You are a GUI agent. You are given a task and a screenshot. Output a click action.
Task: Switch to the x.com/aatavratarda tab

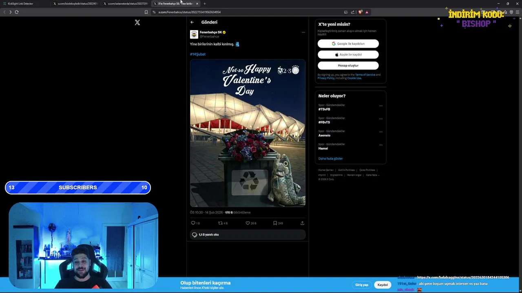tap(126, 4)
